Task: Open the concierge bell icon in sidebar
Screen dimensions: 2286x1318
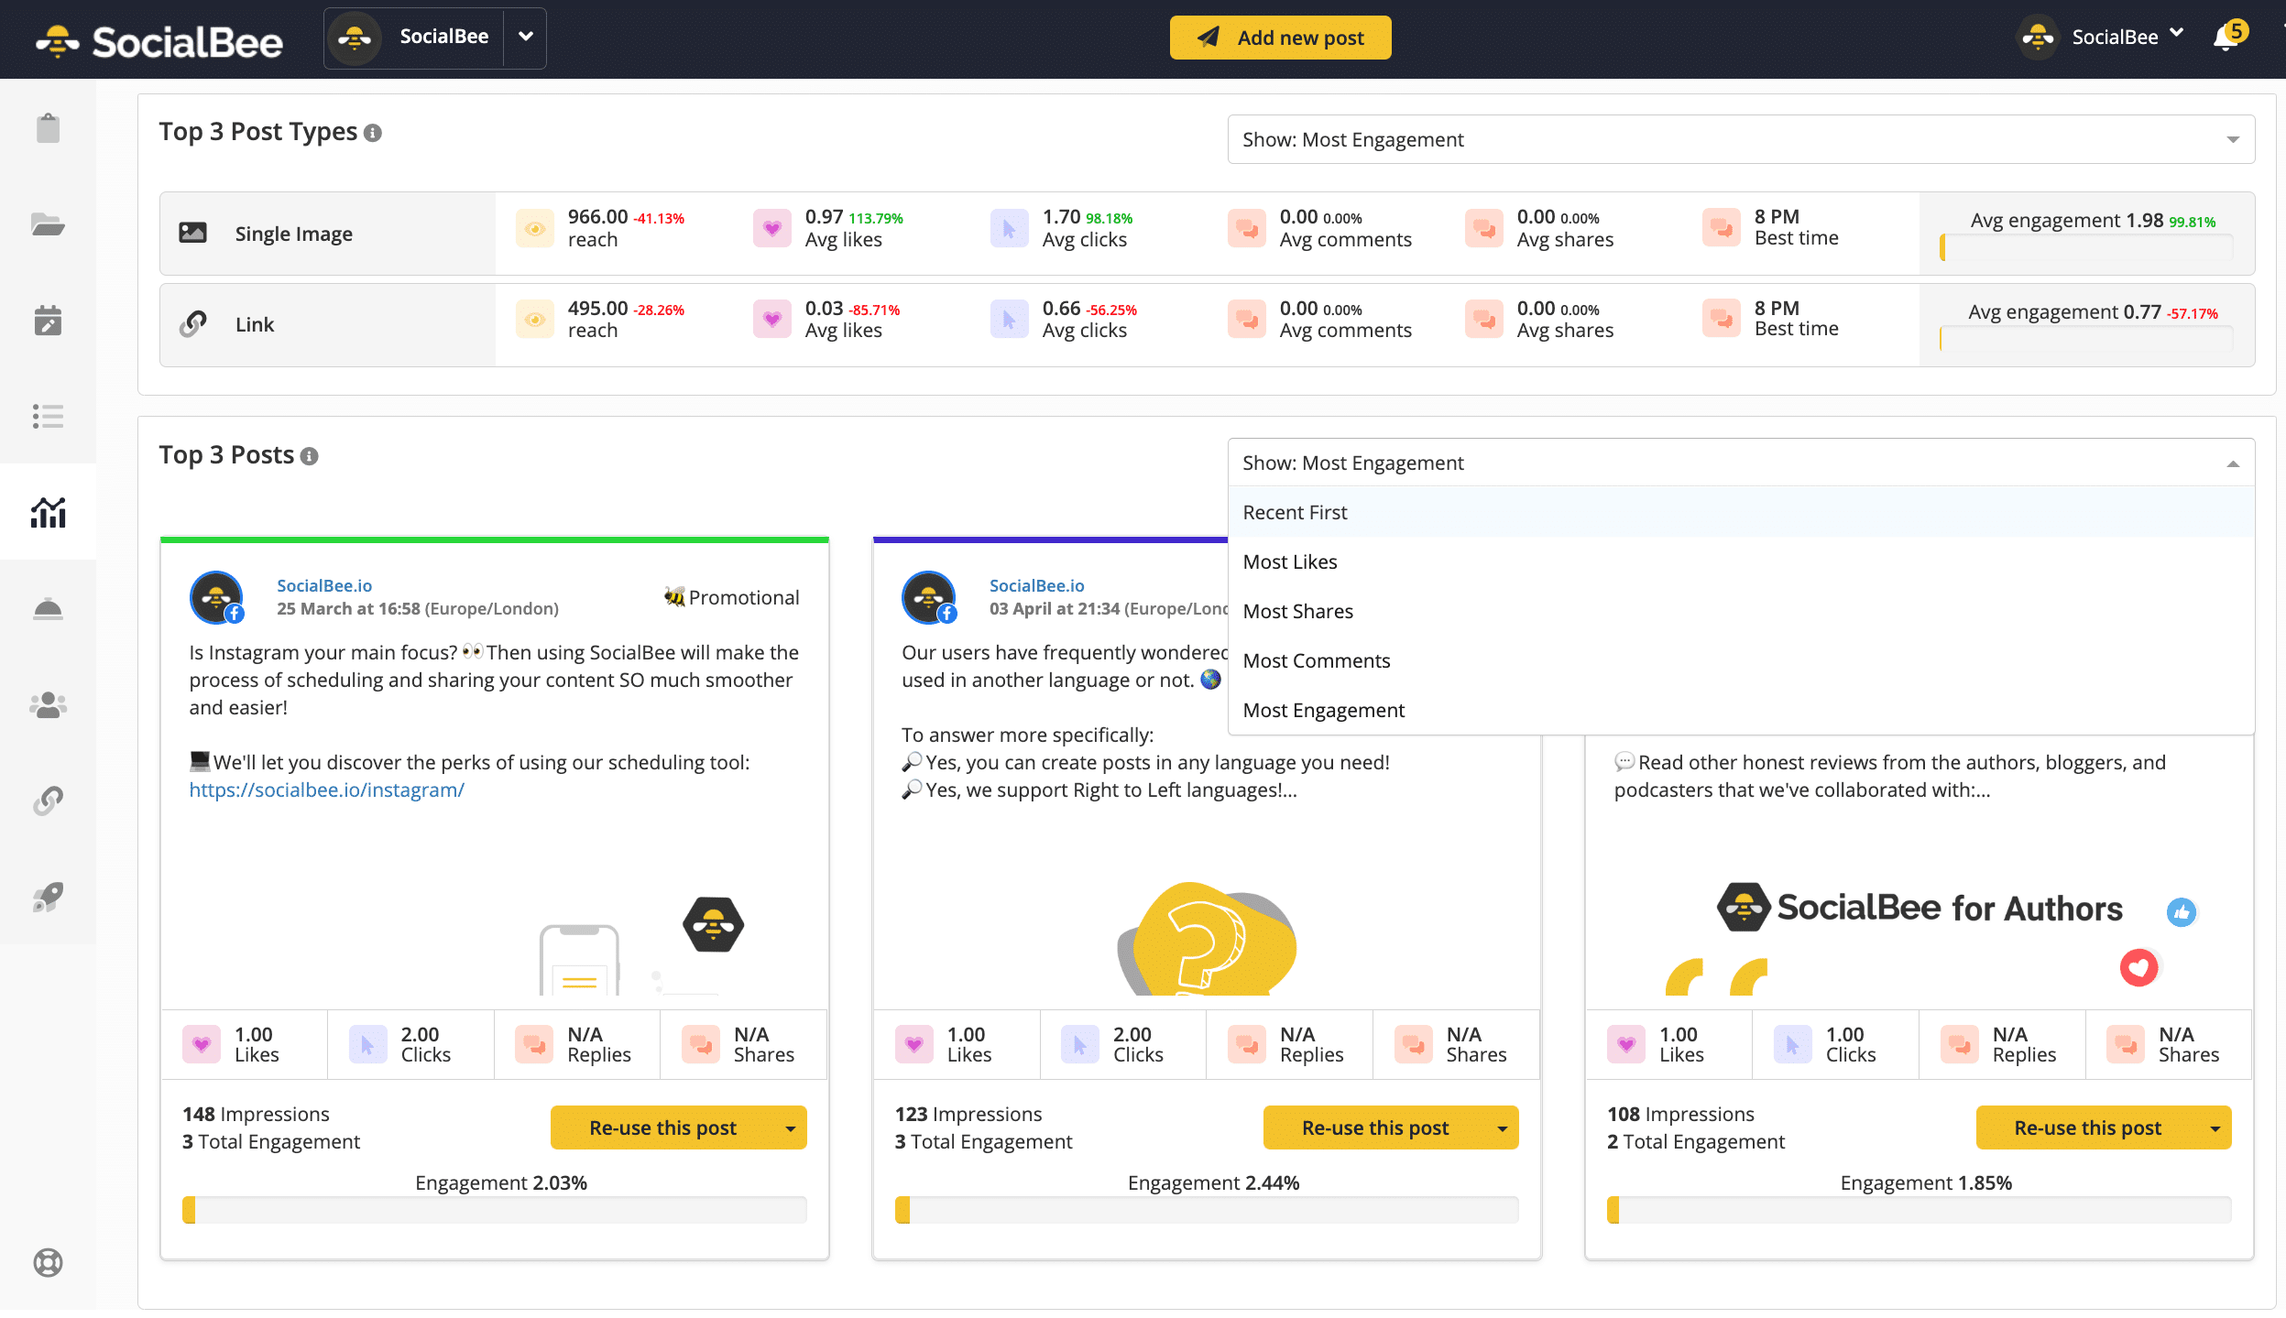Action: (48, 609)
